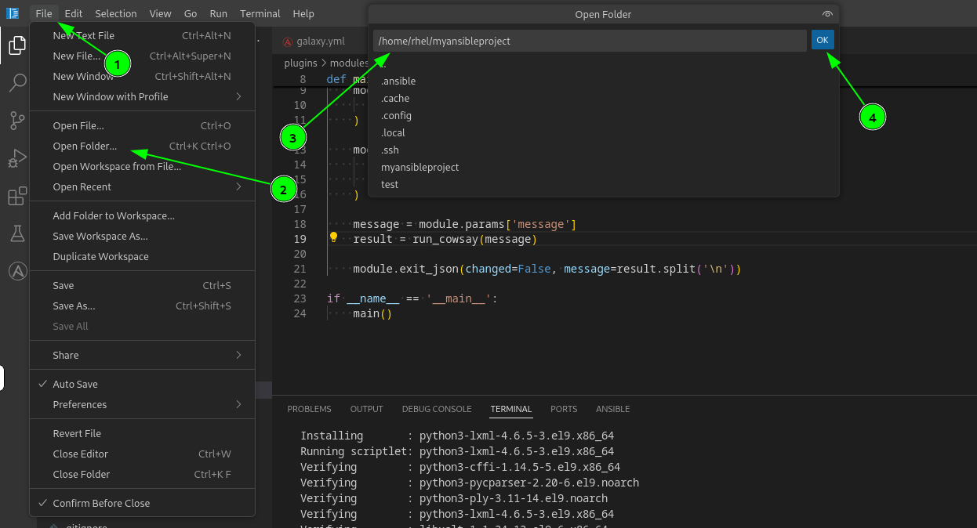Open the Ansible extension icon
Viewport: 977px width, 528px height.
(x=17, y=271)
